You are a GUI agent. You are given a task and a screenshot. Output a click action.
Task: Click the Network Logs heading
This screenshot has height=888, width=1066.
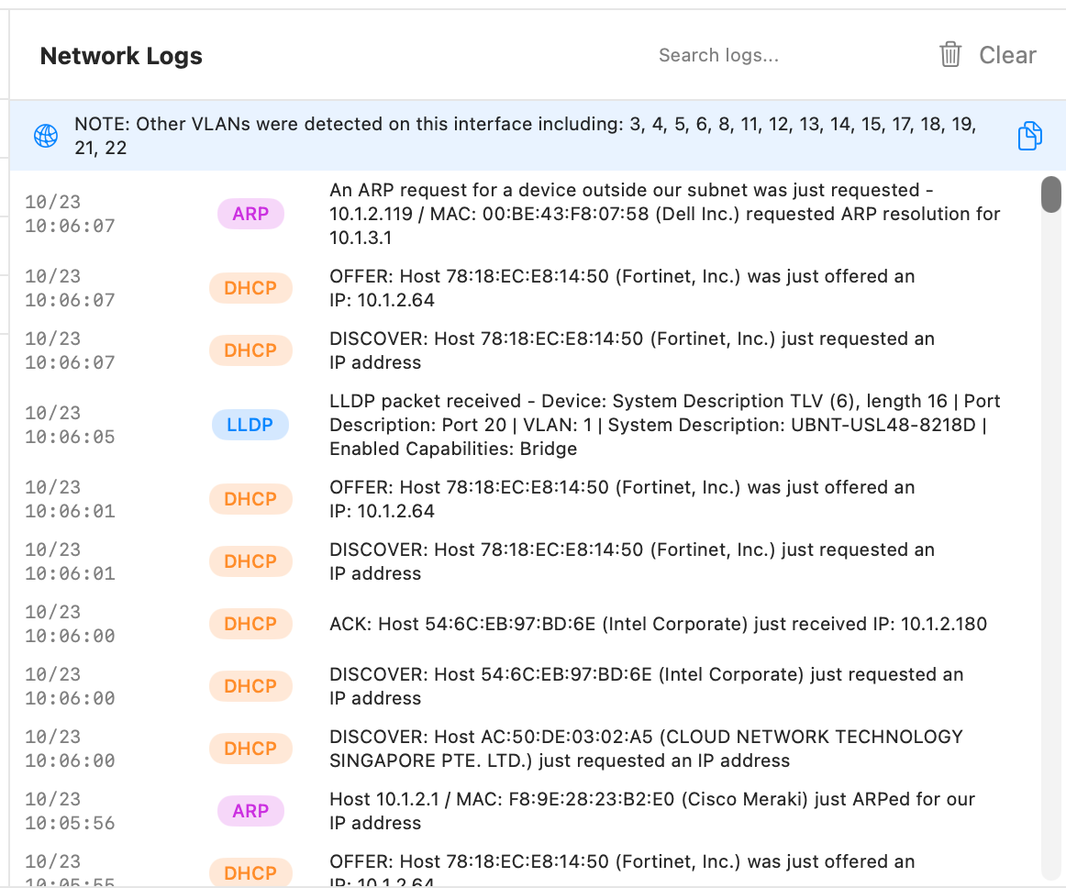click(121, 56)
